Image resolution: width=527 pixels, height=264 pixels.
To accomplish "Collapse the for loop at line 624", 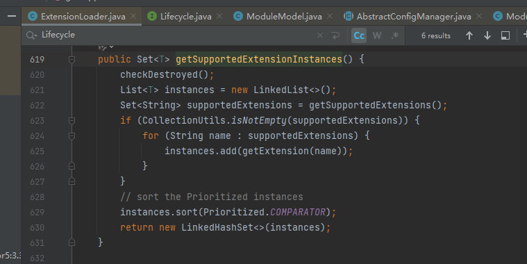I will click(x=72, y=136).
